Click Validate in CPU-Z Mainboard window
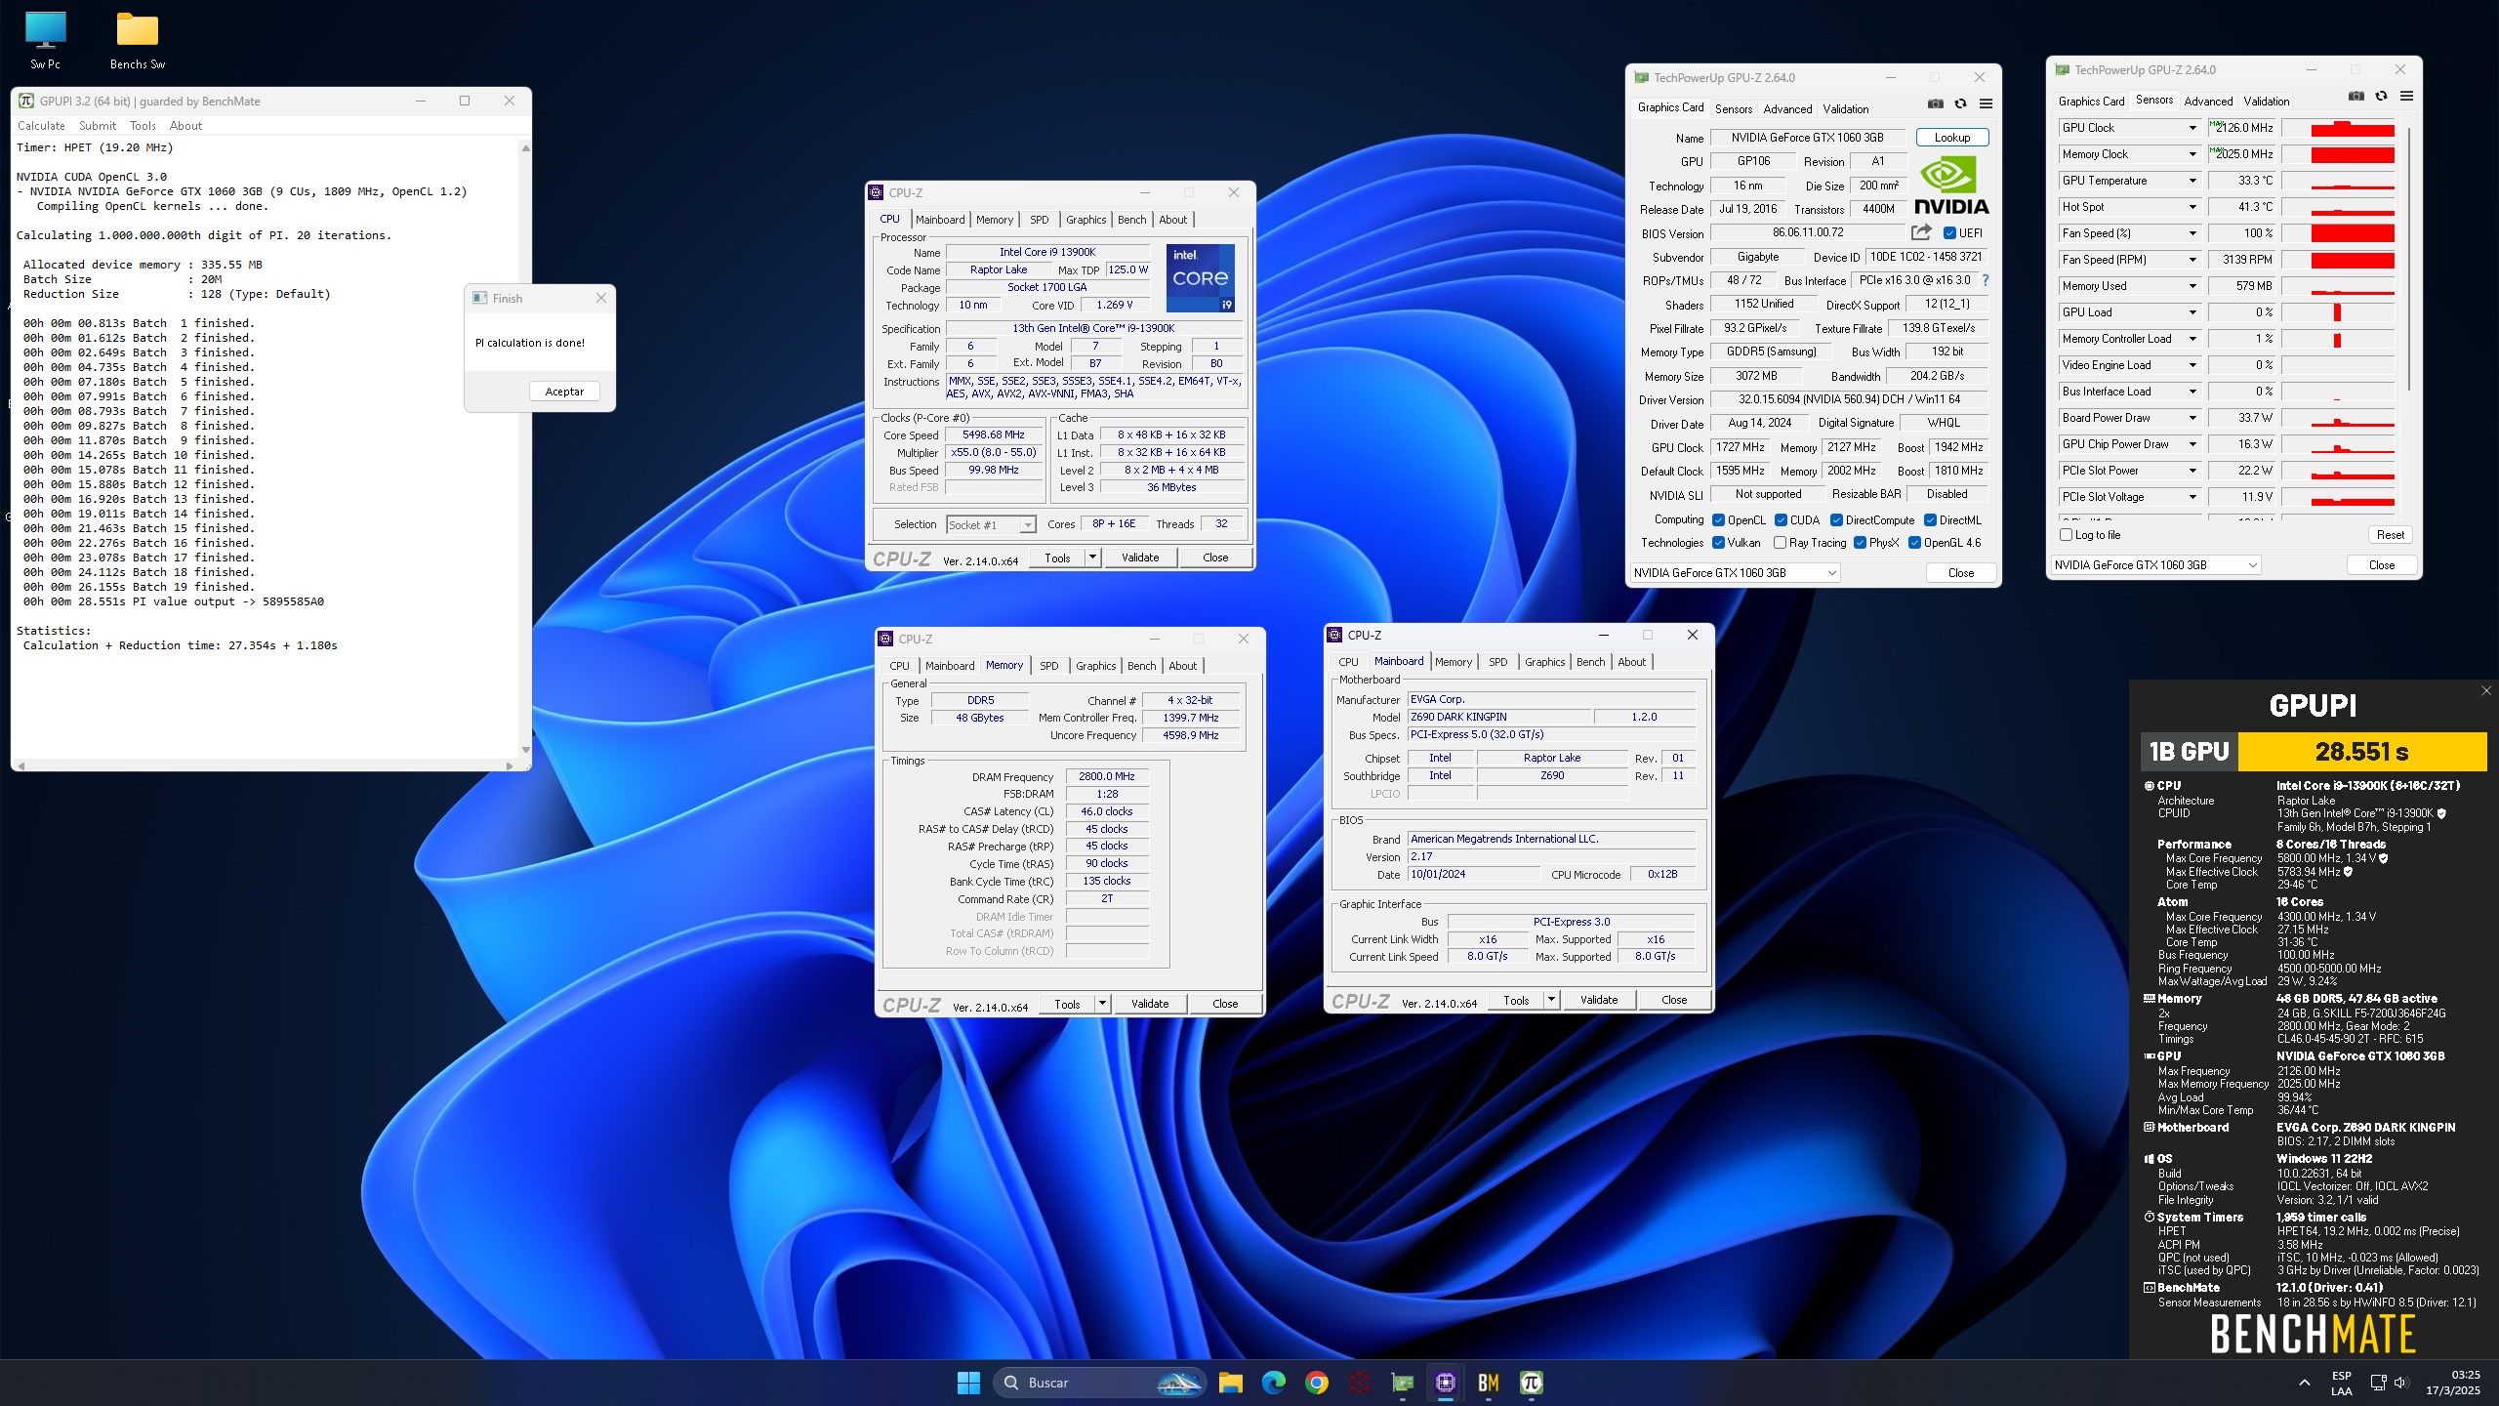Image resolution: width=2499 pixels, height=1406 pixels. (x=1599, y=1000)
